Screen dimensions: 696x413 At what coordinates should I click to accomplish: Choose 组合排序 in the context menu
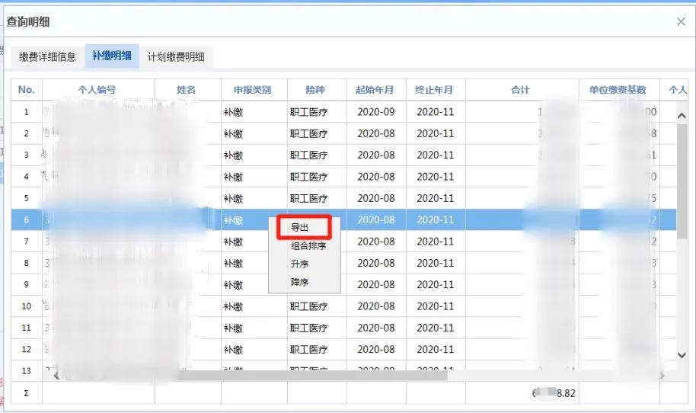tap(308, 245)
